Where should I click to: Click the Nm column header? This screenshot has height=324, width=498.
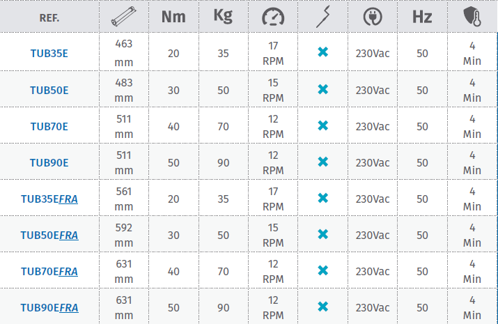pyautogui.click(x=173, y=17)
